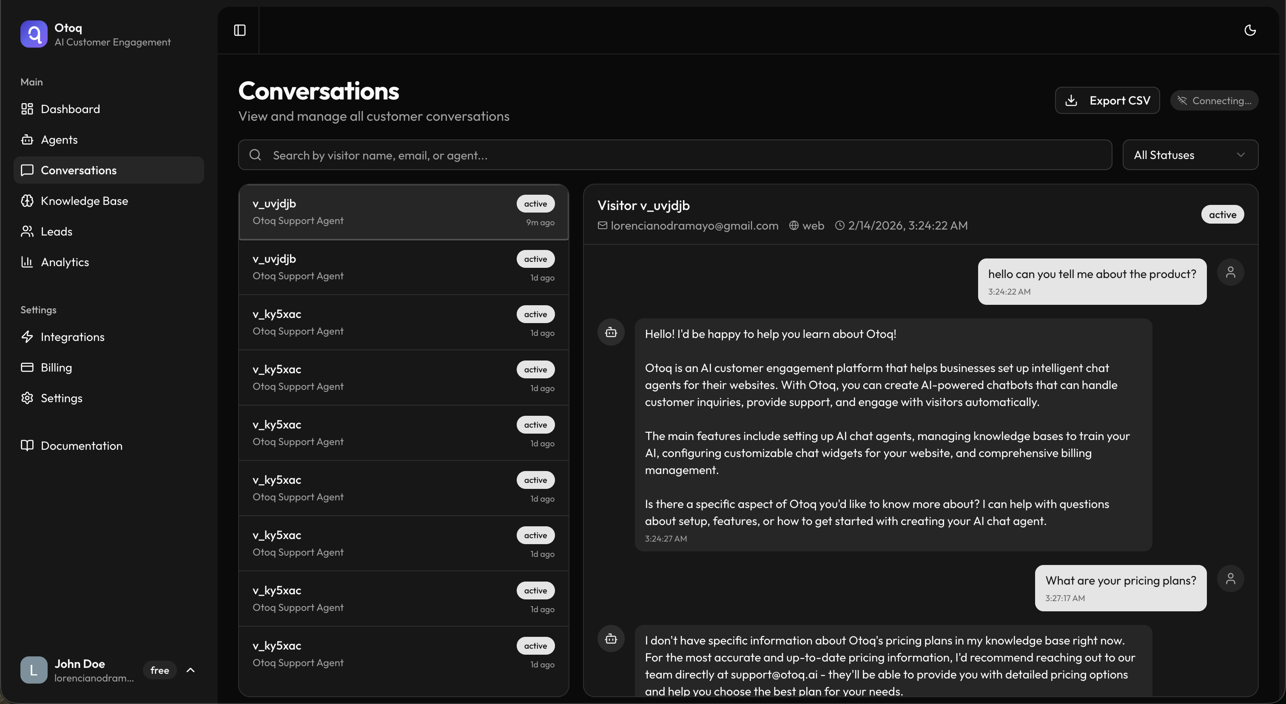This screenshot has width=1286, height=704.
Task: Expand the All Statuses dropdown
Action: point(1189,155)
